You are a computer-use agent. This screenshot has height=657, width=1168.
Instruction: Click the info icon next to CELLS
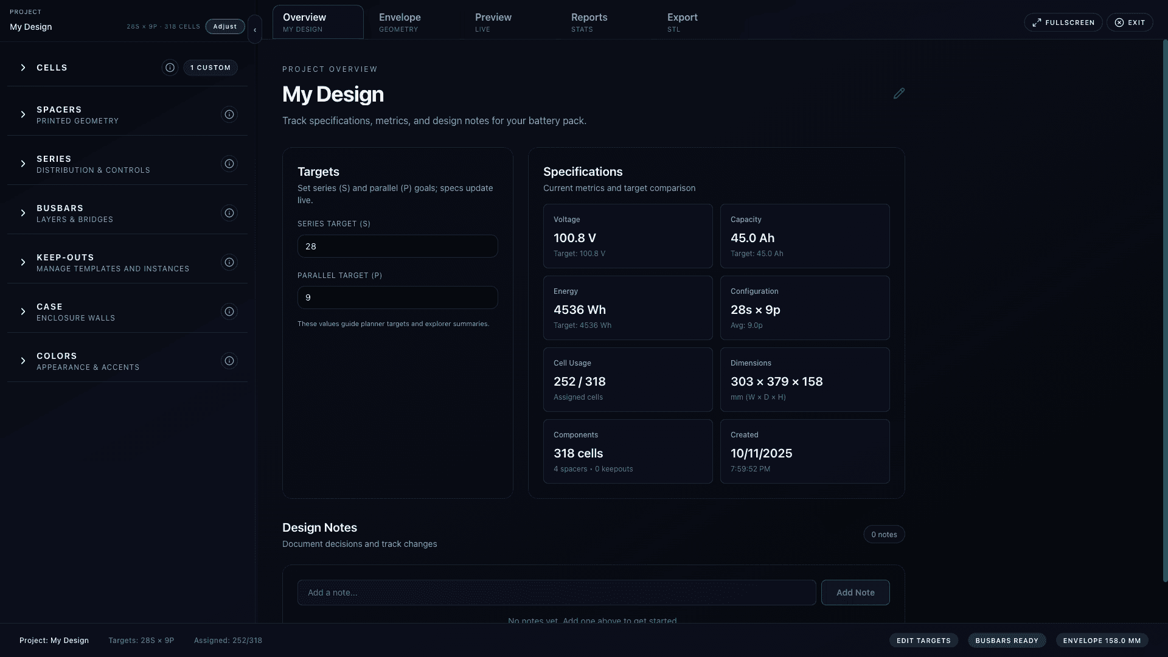[x=170, y=68]
